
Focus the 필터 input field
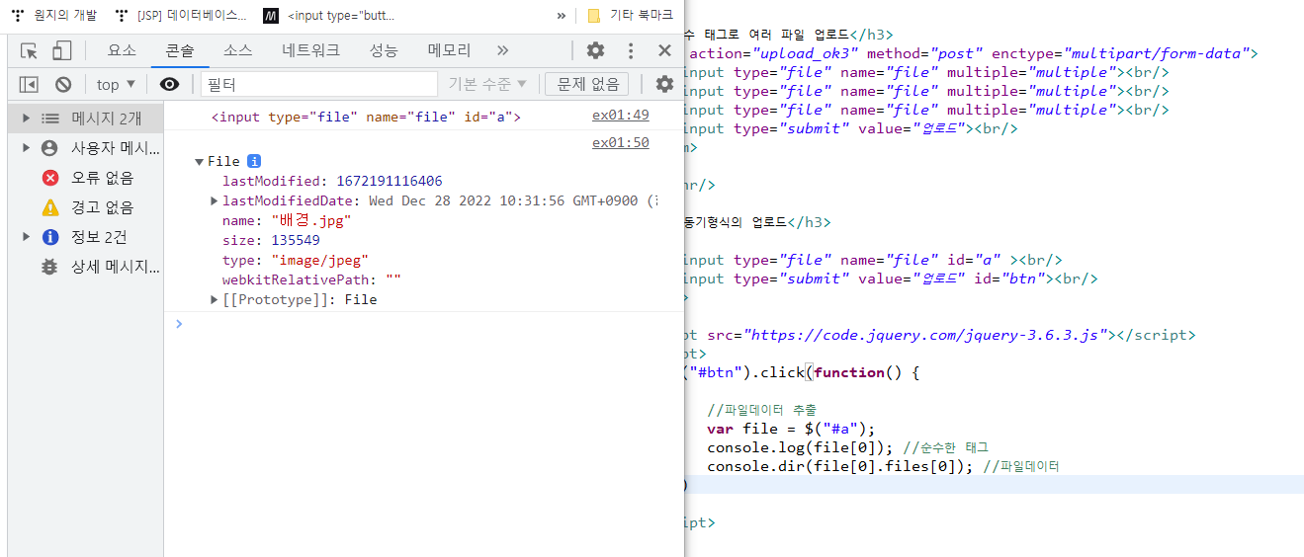pos(318,85)
